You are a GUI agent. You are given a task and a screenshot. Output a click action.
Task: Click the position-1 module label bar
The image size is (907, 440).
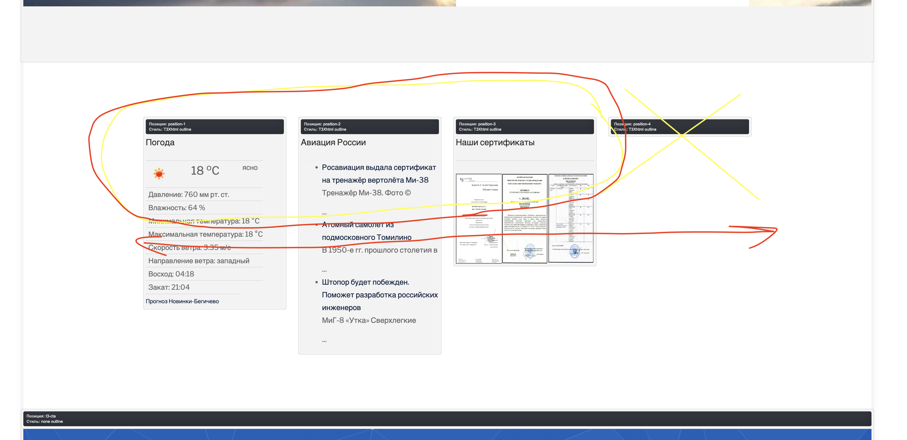[214, 127]
